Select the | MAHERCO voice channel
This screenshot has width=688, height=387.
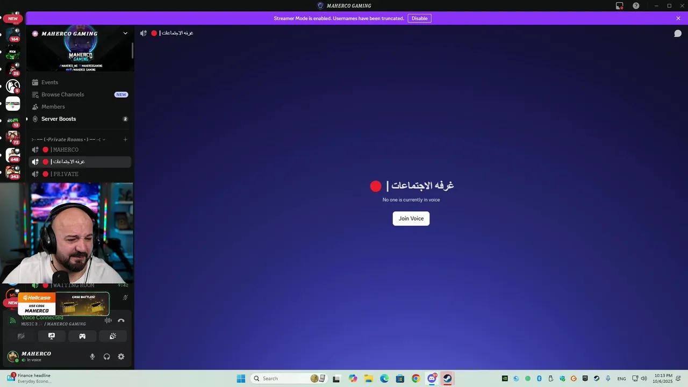click(x=79, y=150)
